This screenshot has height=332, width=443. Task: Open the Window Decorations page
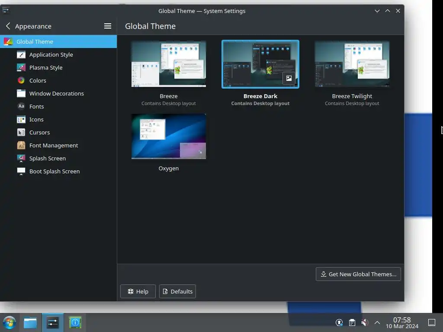[x=58, y=93]
